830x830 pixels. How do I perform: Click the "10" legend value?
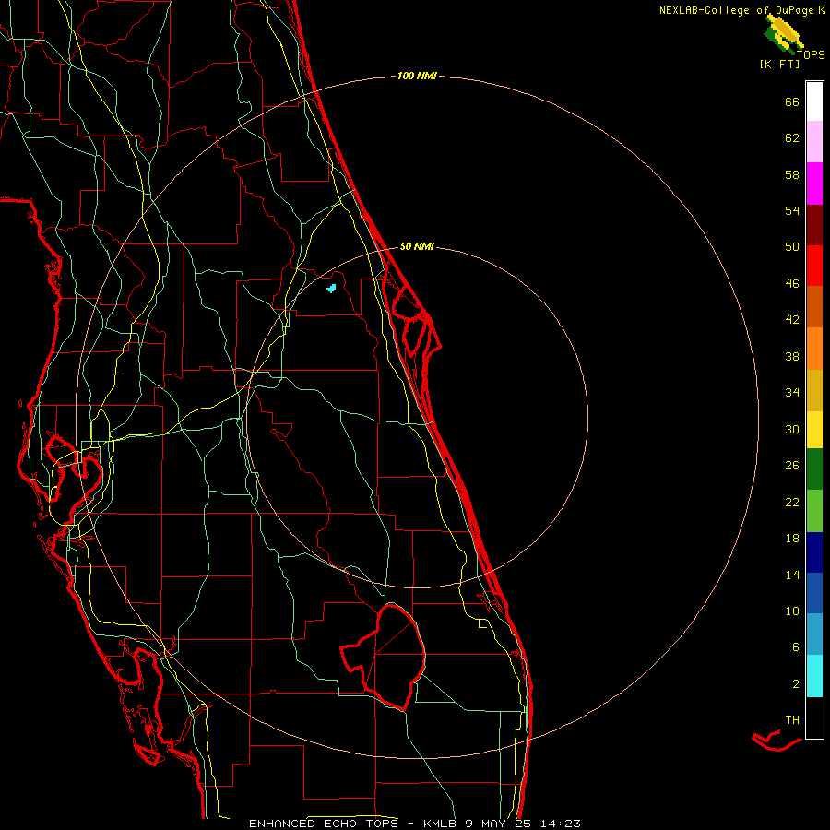pos(792,611)
